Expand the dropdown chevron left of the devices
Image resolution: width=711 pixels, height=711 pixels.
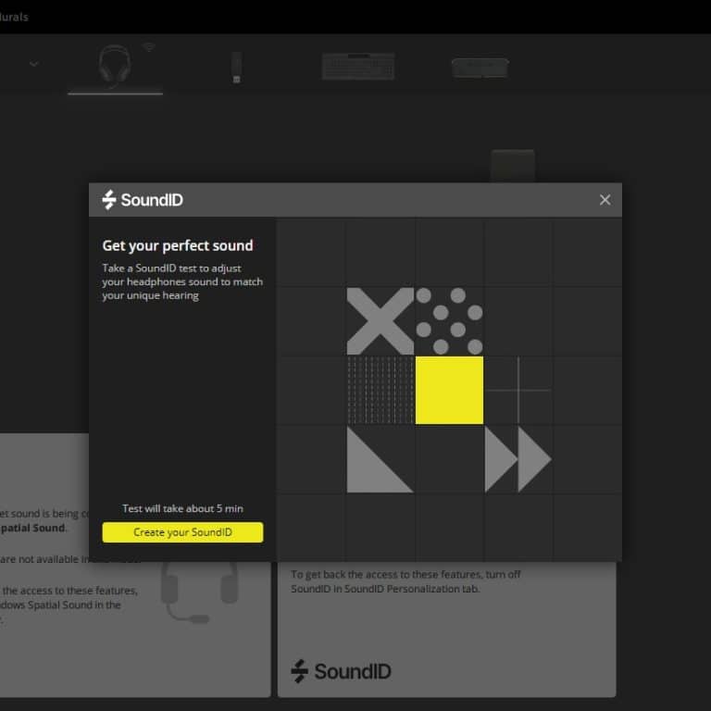(x=34, y=64)
